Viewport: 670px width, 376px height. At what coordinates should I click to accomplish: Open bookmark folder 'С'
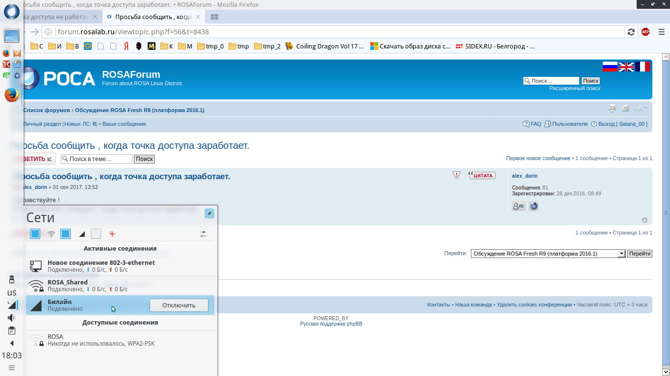click(37, 47)
